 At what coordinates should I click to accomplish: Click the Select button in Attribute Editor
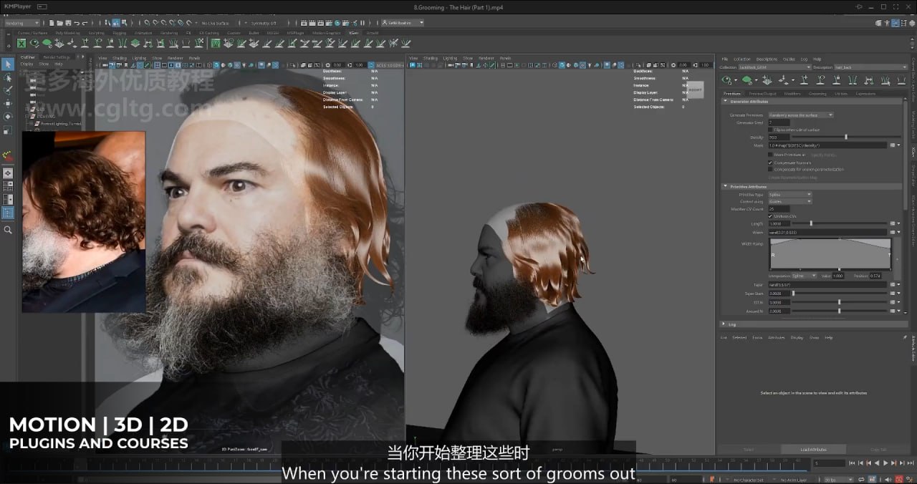pyautogui.click(x=748, y=449)
